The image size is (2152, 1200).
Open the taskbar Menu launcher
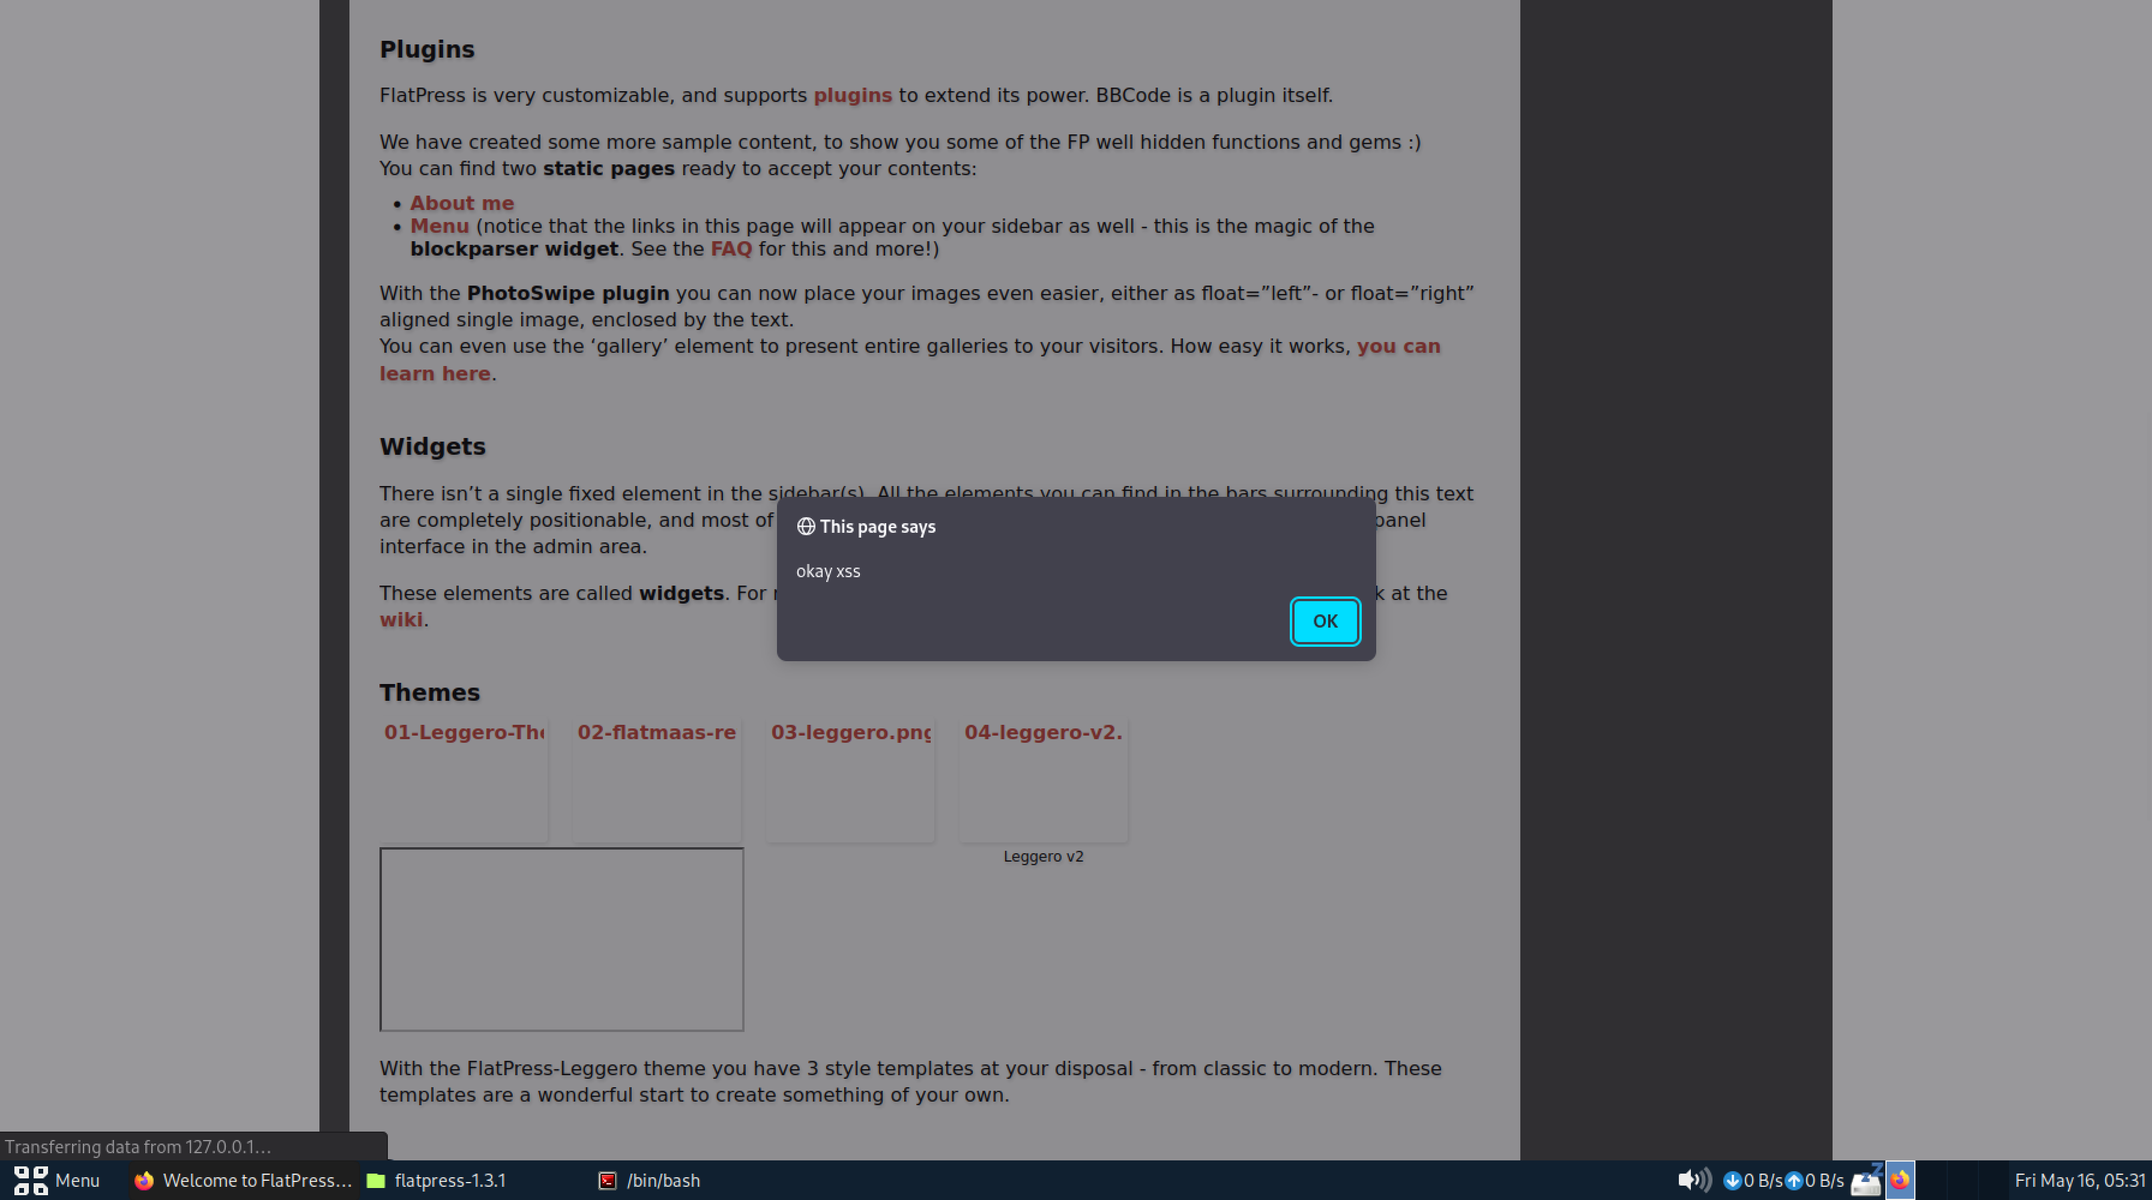click(57, 1180)
